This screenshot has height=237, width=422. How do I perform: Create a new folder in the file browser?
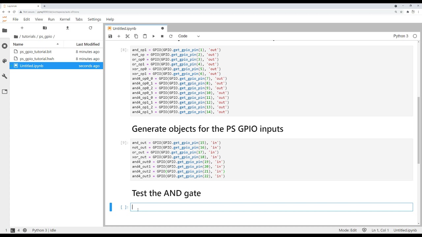[x=45, y=28]
